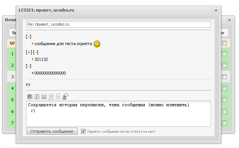Collapse the first quoted message with [–]
Screen dimensions: 239x148
(x=28, y=37)
